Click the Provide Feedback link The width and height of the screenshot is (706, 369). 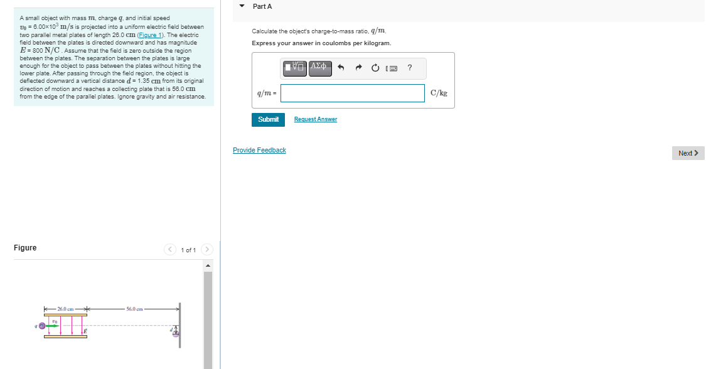click(259, 150)
